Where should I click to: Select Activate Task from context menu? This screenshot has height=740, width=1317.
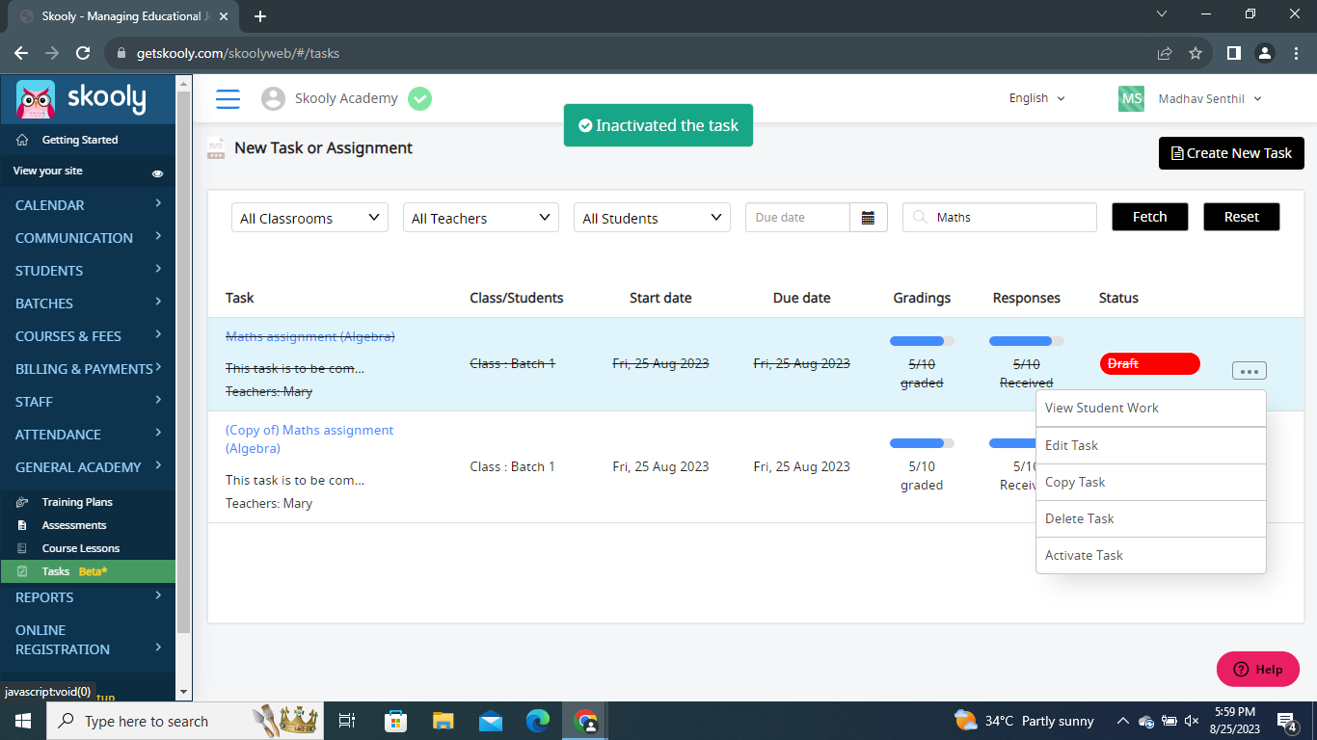[1151, 555]
